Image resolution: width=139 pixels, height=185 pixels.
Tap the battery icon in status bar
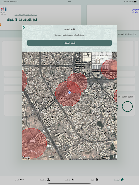135,1
